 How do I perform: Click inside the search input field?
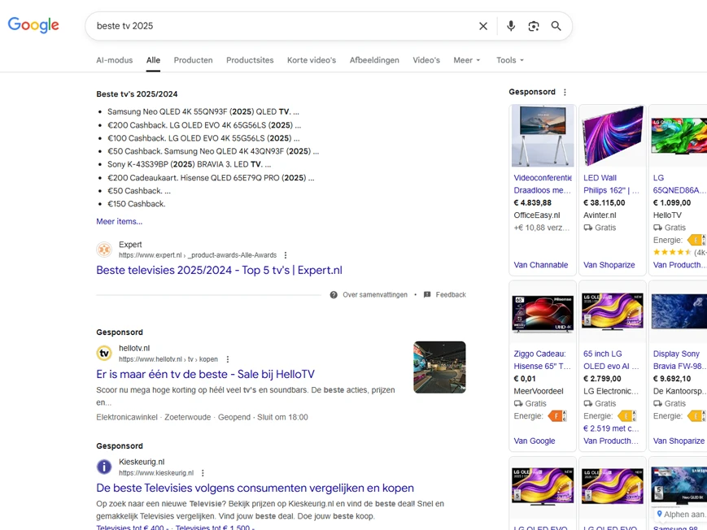[277, 26]
